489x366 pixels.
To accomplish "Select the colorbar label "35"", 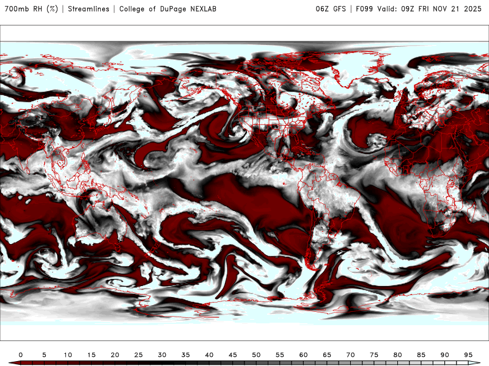I will (x=186, y=355).
